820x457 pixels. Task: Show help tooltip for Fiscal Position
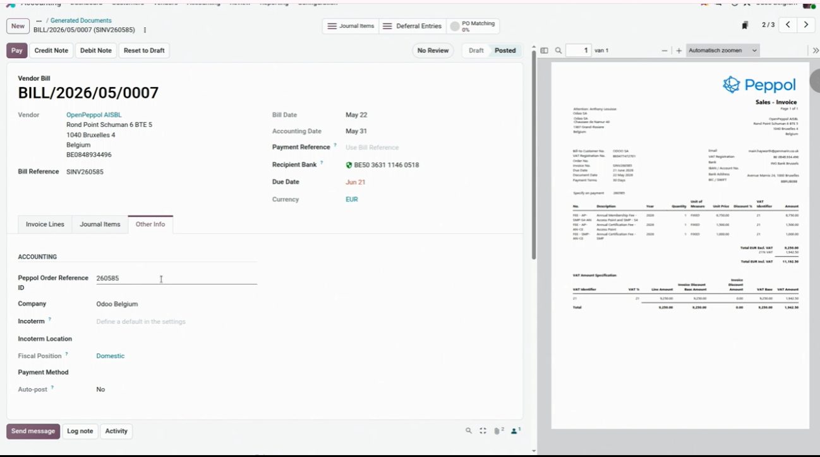click(x=66, y=354)
